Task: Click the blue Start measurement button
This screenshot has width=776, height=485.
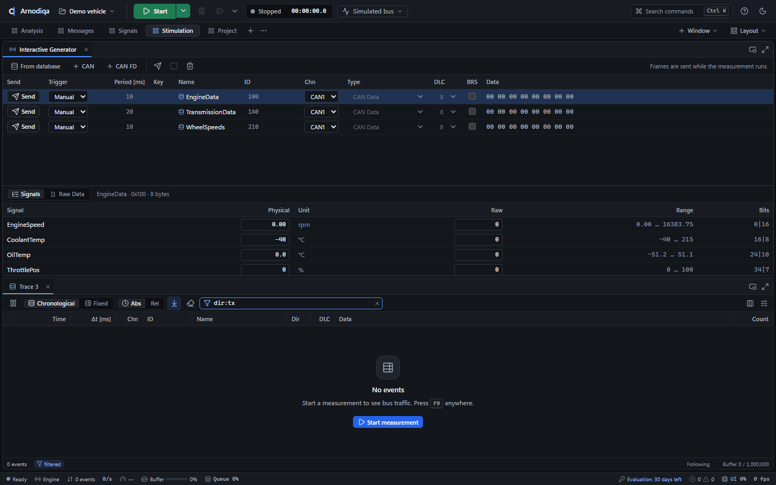Action: 388,422
